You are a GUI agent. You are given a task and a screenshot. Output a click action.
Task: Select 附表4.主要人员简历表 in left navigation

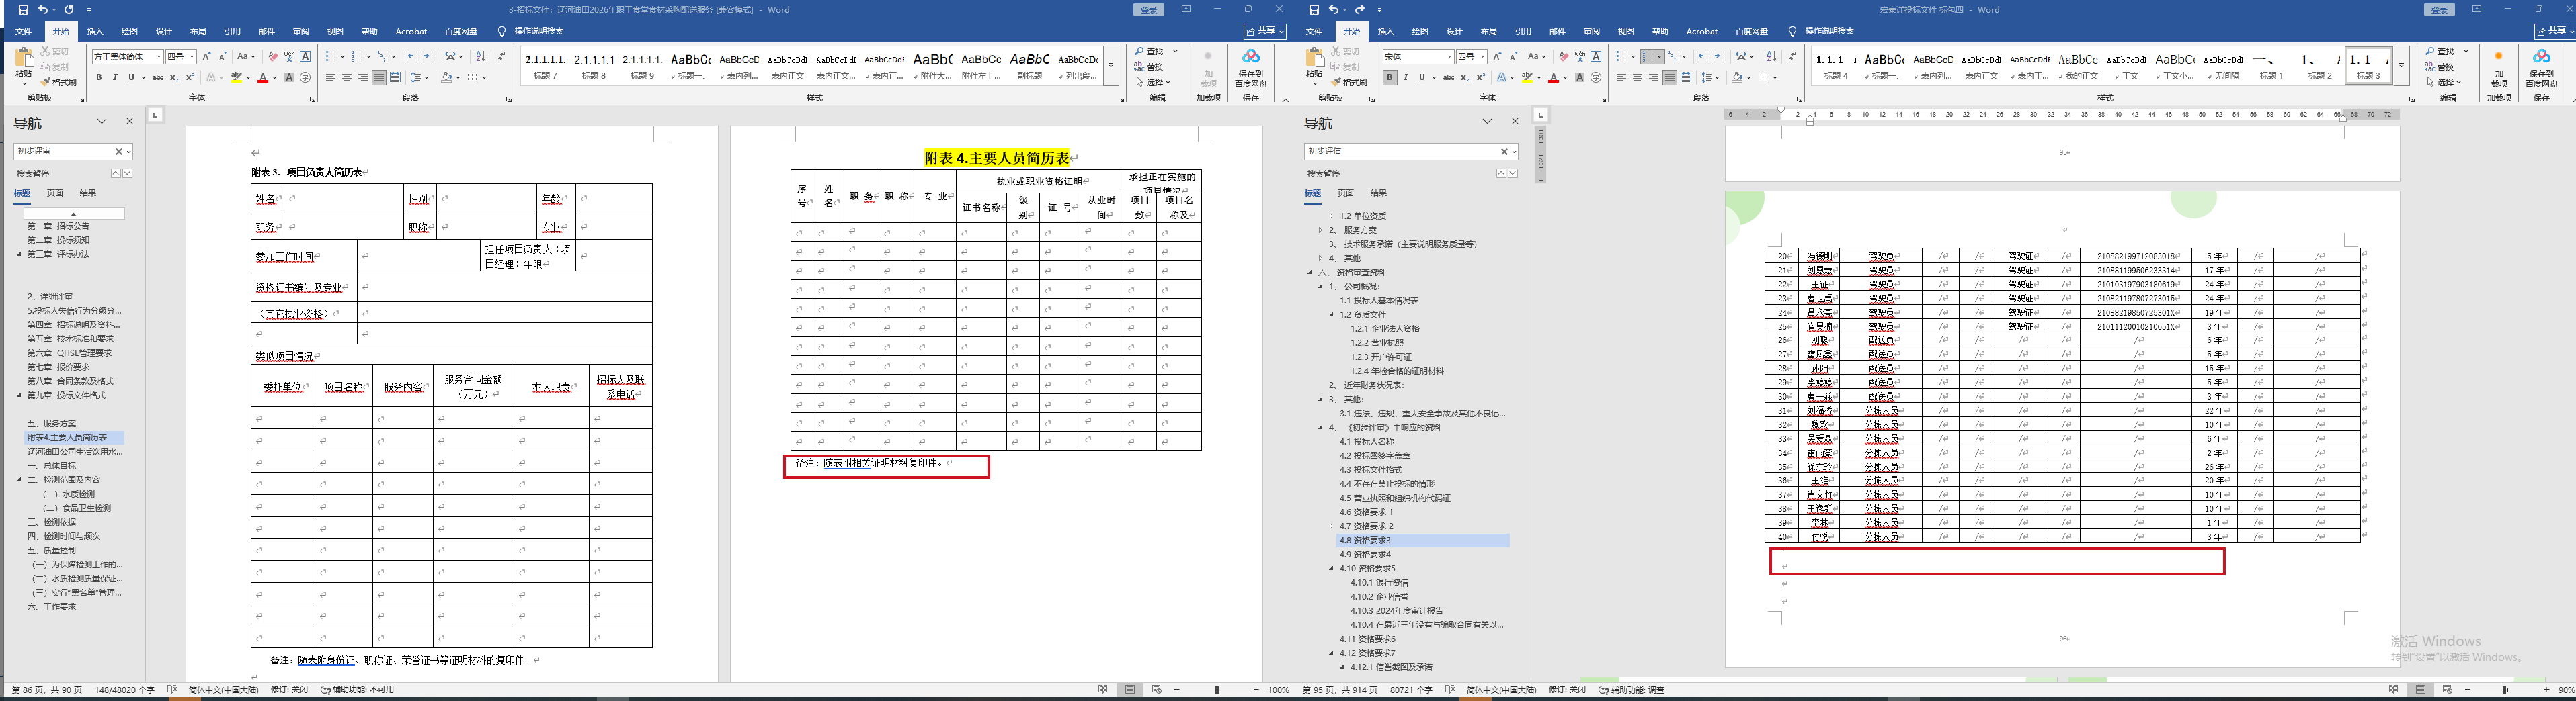[74, 437]
